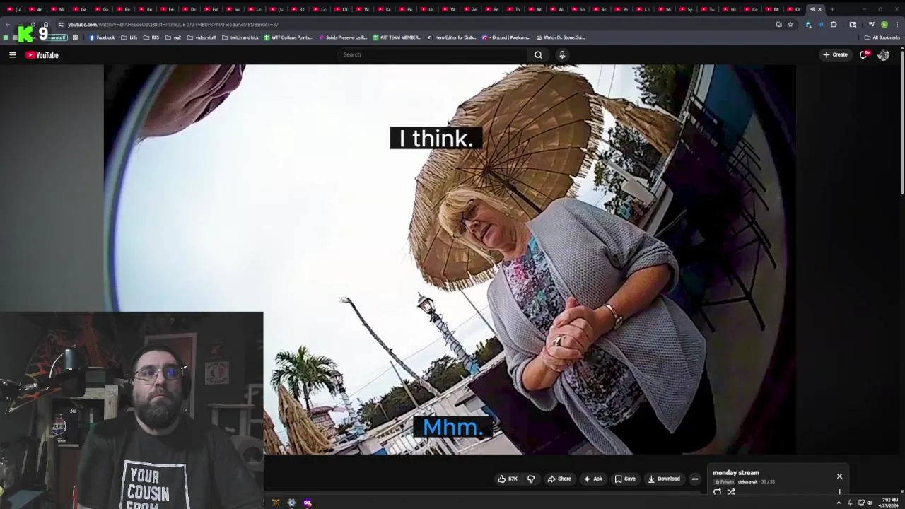This screenshot has width=905, height=509.
Task: Open the Chrome profile avatar
Action: click(x=884, y=25)
